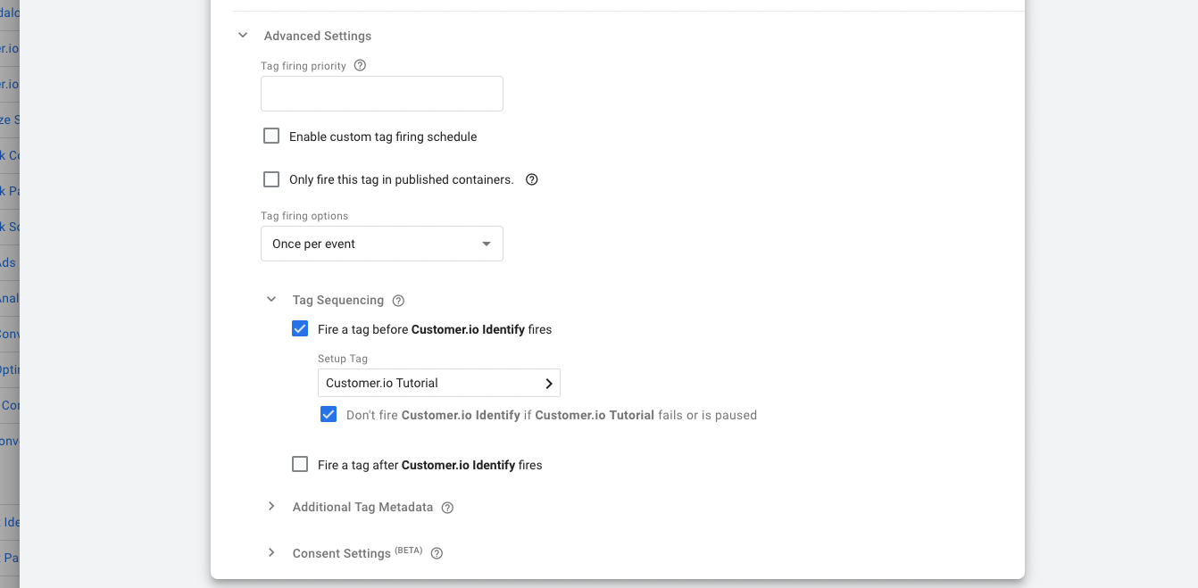Click the Consent Settings label
The height and width of the screenshot is (588, 1198).
(x=342, y=553)
